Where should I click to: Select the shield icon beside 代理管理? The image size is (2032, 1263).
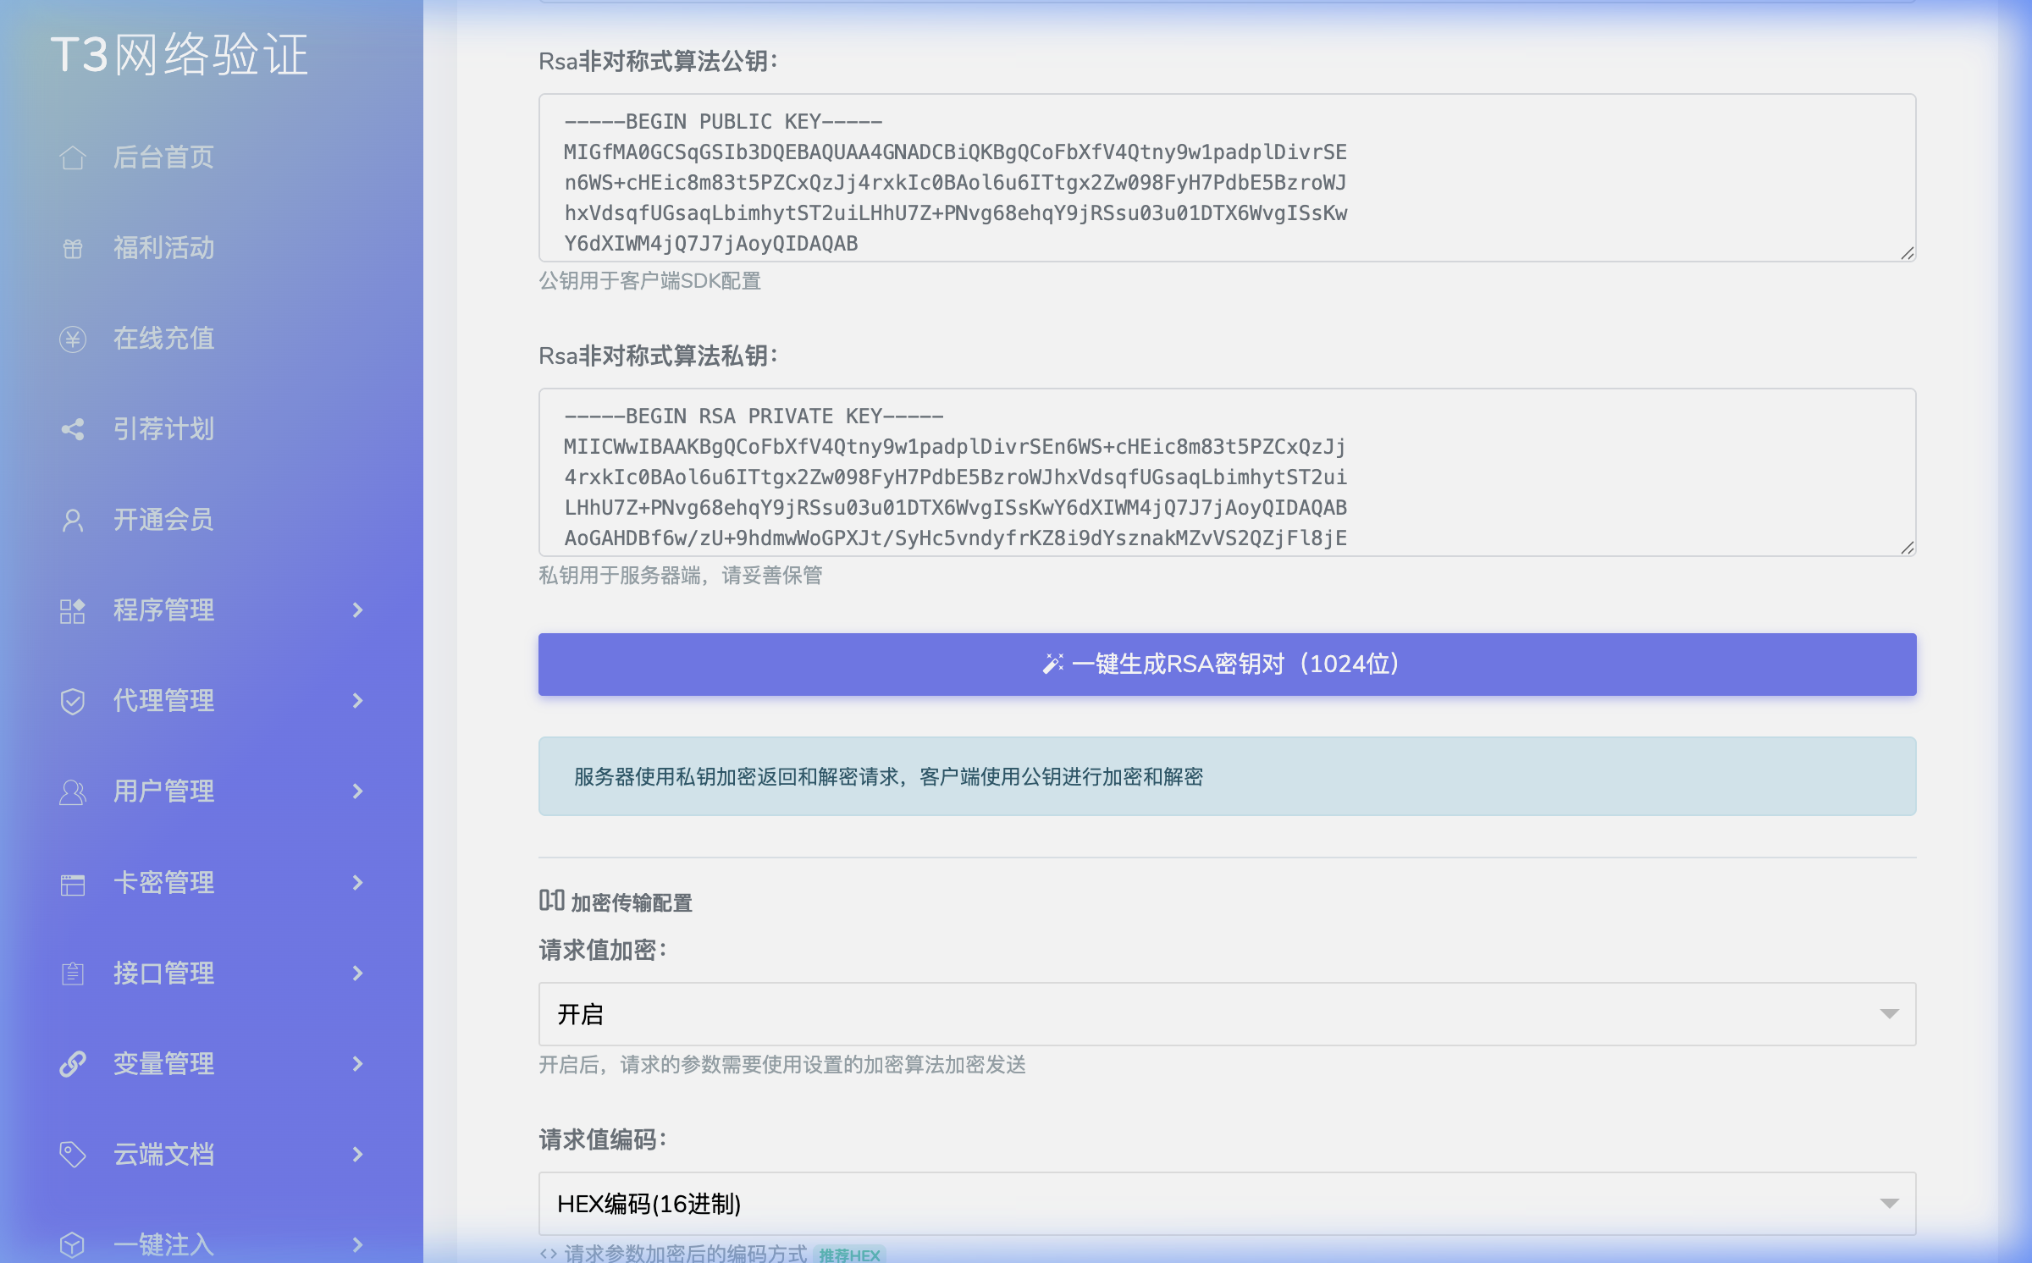click(x=73, y=701)
